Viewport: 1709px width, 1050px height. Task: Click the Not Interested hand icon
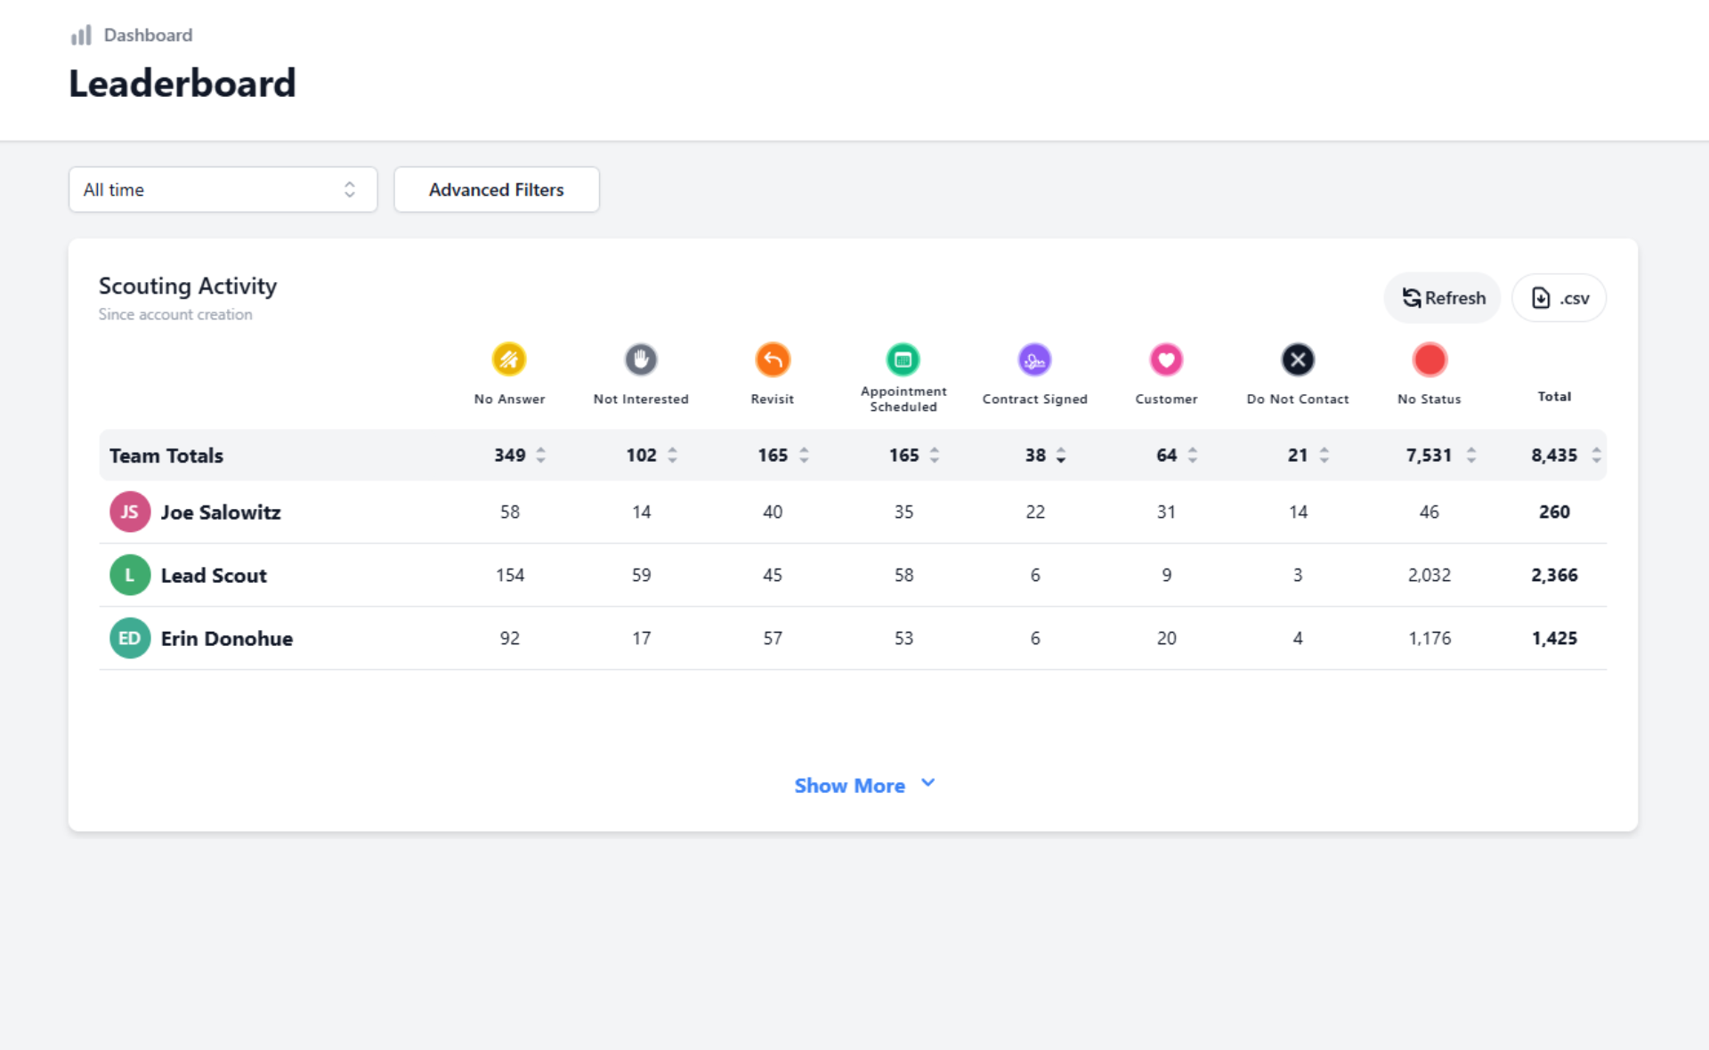click(x=641, y=359)
